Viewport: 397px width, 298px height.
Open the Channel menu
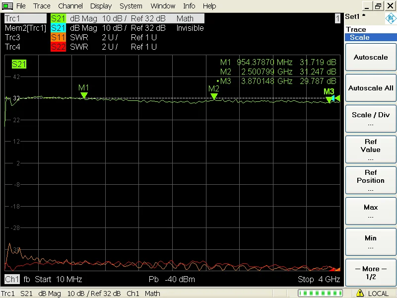tap(70, 6)
